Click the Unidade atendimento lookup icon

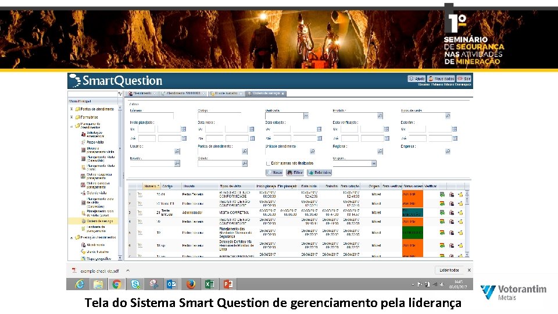pos(312,151)
